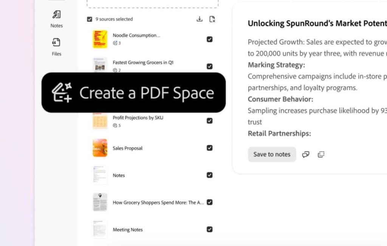
Task: Click the chat bubbles icon beside Save to notes
Action: tap(305, 154)
